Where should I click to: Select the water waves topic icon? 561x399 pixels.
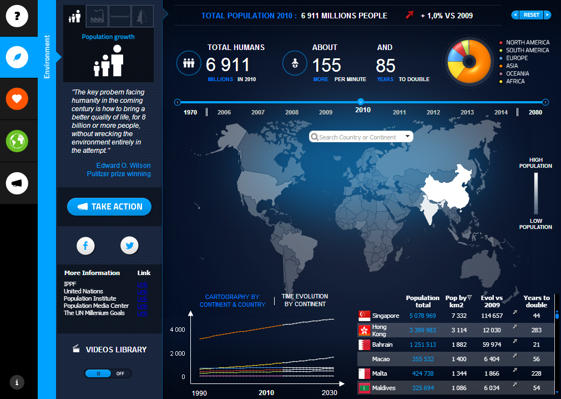(120, 16)
